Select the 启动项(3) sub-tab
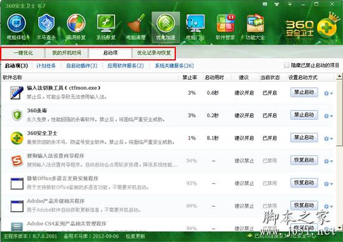Viewport: 343px width, 242px height. click(x=17, y=65)
